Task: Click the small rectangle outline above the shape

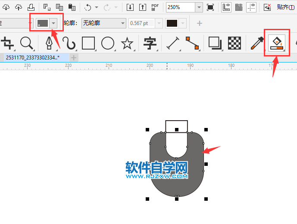Action: [177, 126]
